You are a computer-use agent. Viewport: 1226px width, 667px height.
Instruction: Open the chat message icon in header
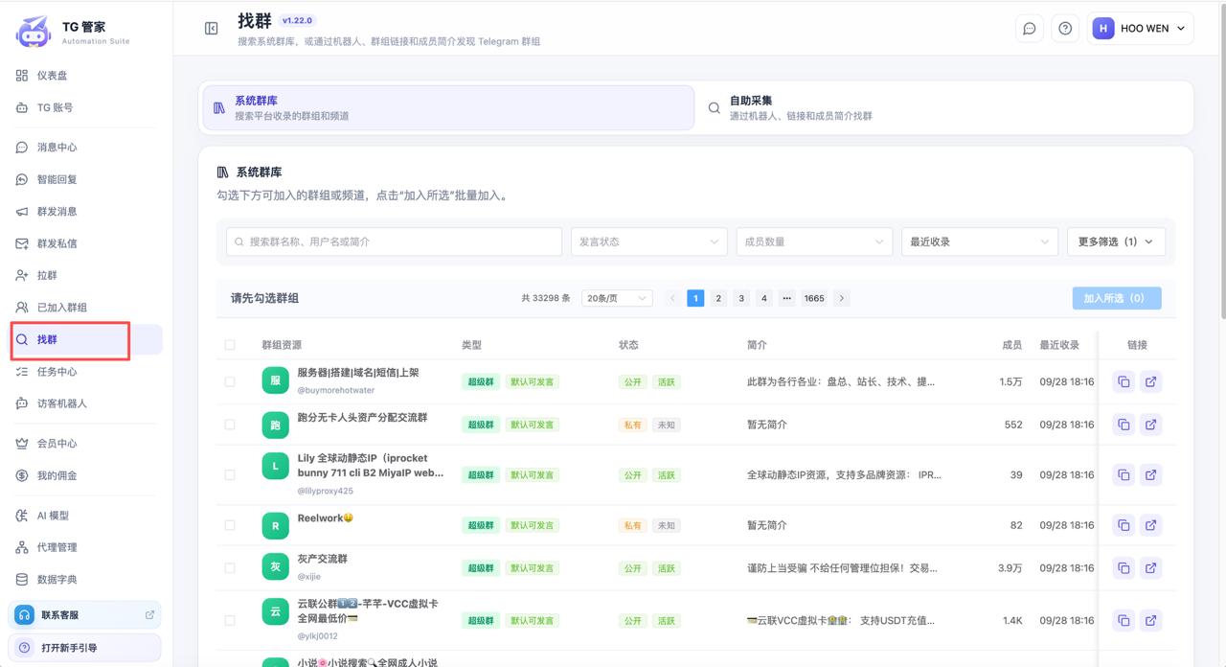(x=1030, y=29)
